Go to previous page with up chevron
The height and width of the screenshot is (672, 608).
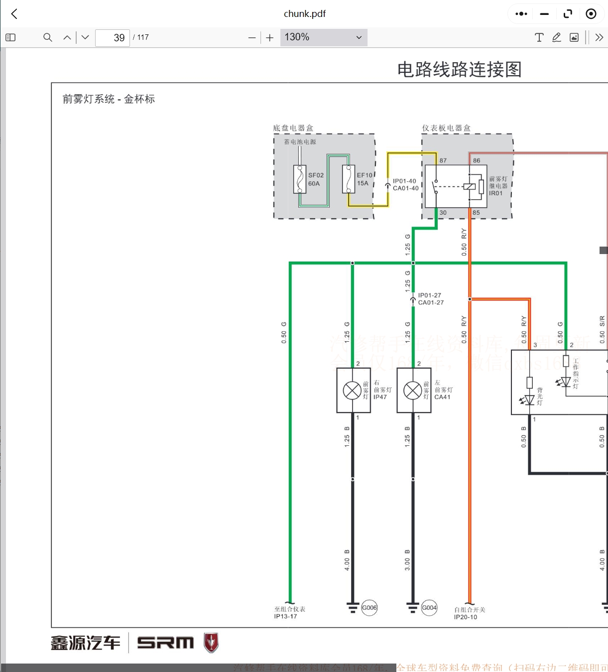pos(67,37)
